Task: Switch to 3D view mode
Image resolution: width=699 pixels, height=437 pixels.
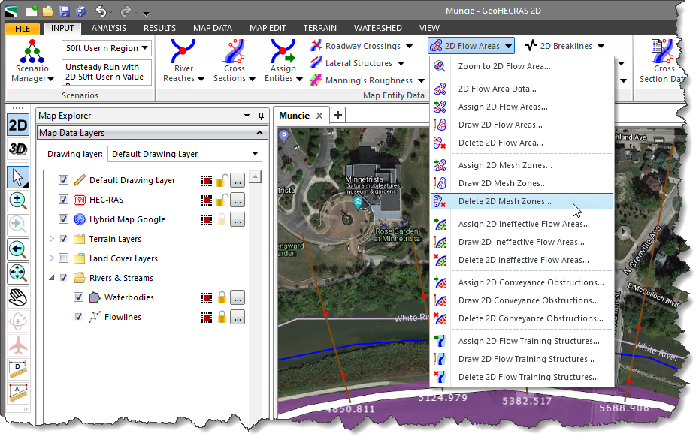Action: point(18,149)
